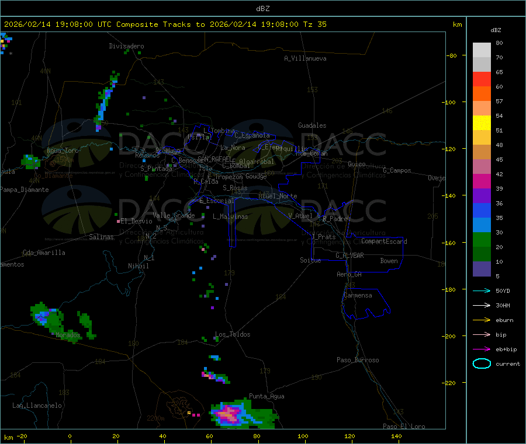Click the 'CompartEscard' map label
The height and width of the screenshot is (444, 526).
point(384,242)
